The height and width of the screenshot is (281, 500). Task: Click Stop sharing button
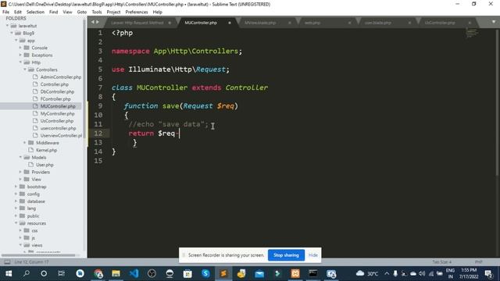coord(286,255)
